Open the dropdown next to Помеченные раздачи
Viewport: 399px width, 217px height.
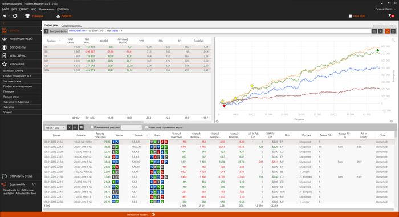[x=131, y=127]
